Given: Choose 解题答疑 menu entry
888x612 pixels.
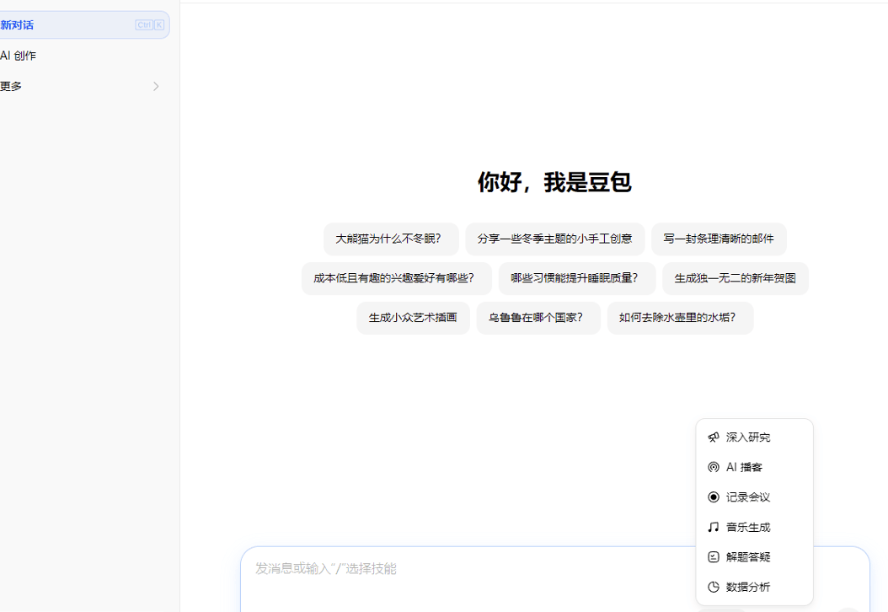Looking at the screenshot, I should [x=754, y=557].
